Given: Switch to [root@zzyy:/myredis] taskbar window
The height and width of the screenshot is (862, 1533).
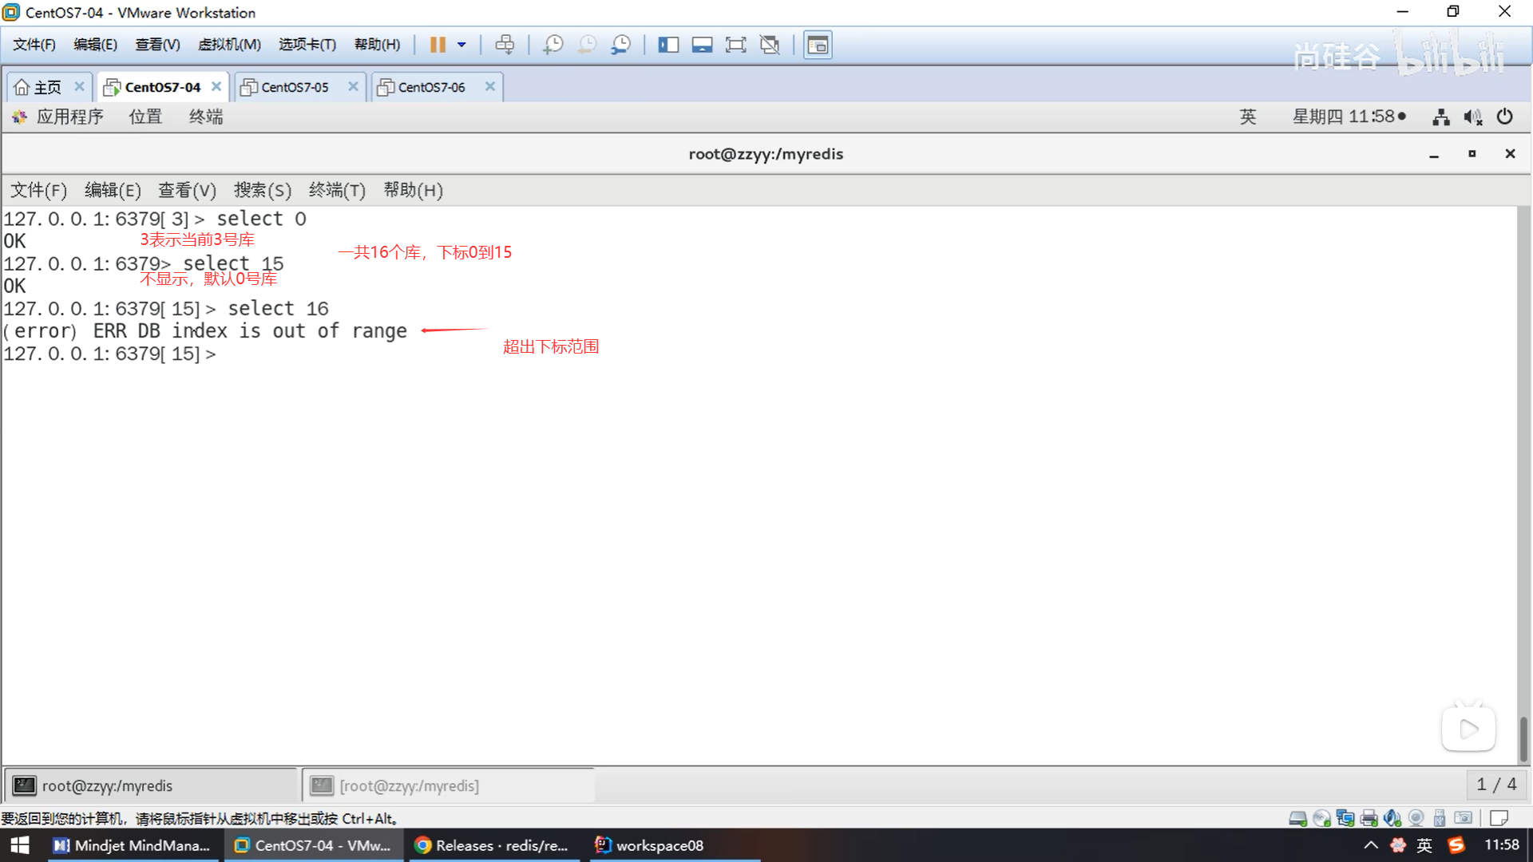Looking at the screenshot, I should 409,786.
